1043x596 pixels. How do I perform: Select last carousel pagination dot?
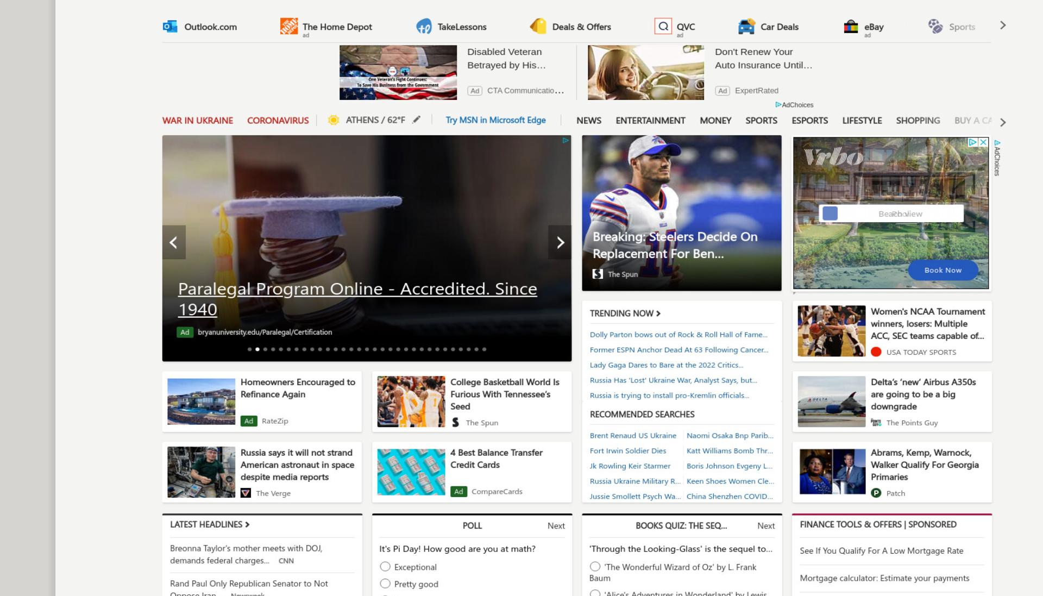point(484,349)
